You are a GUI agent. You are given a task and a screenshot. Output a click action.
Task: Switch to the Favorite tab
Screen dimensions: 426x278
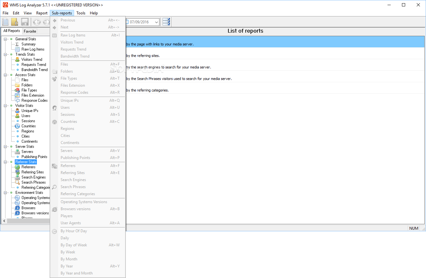(30, 31)
